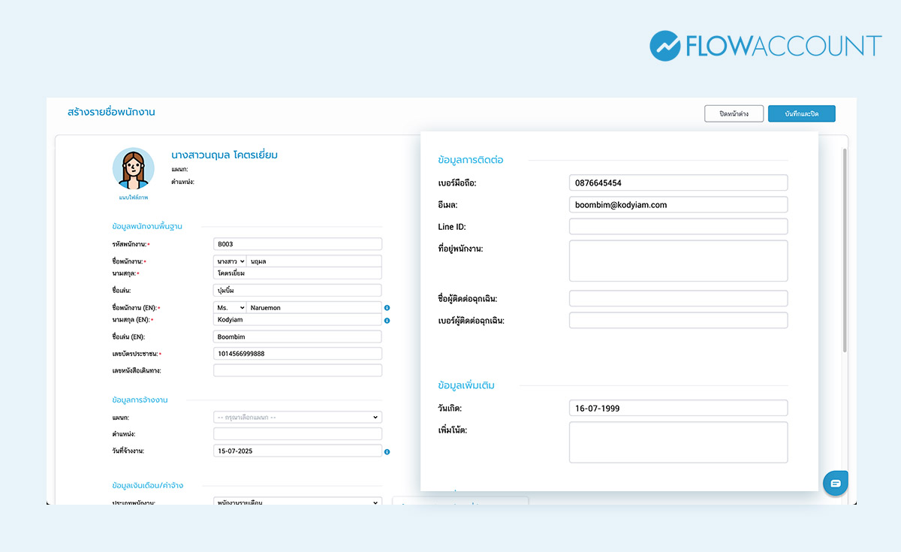Click the FlowAccount logo

pyautogui.click(x=765, y=46)
